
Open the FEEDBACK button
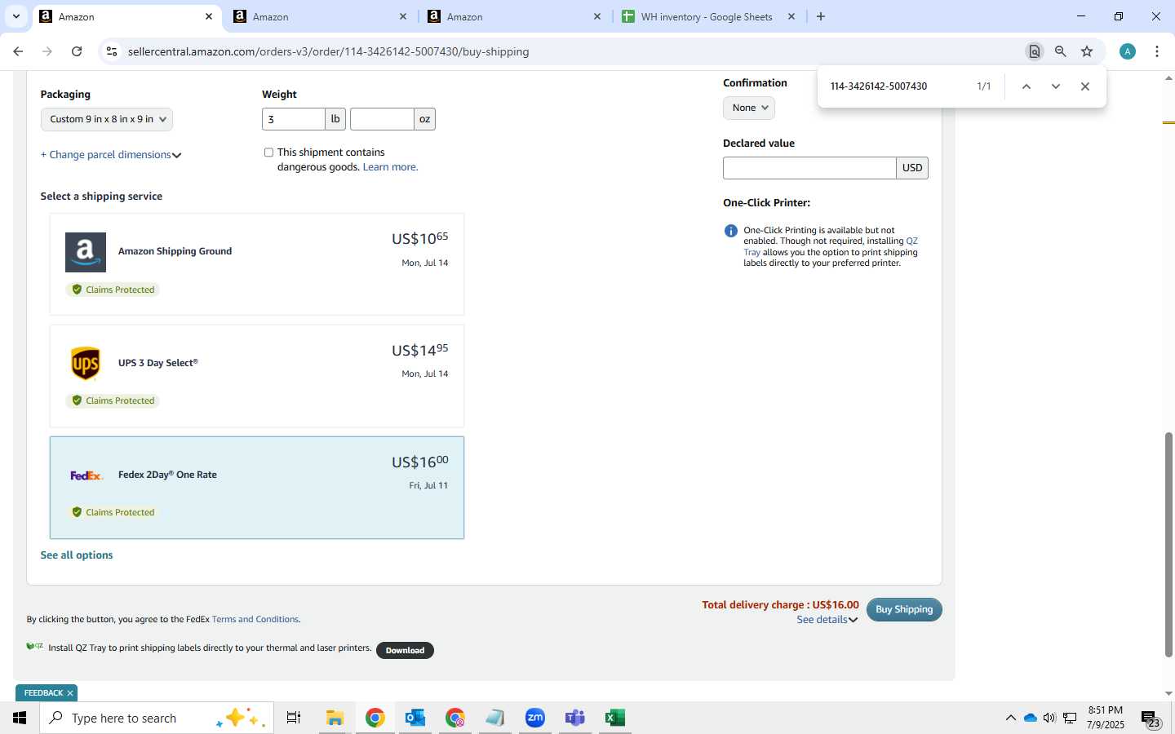point(43,693)
